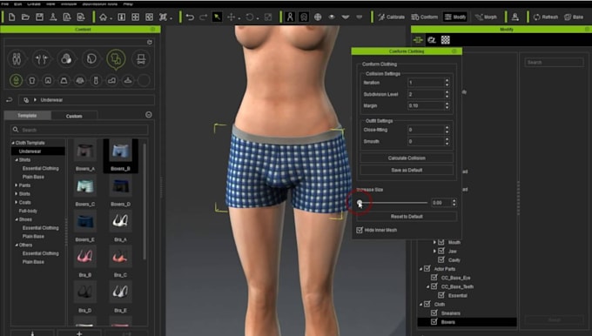Click the Reset to Default button
The width and height of the screenshot is (592, 336).
(x=407, y=217)
